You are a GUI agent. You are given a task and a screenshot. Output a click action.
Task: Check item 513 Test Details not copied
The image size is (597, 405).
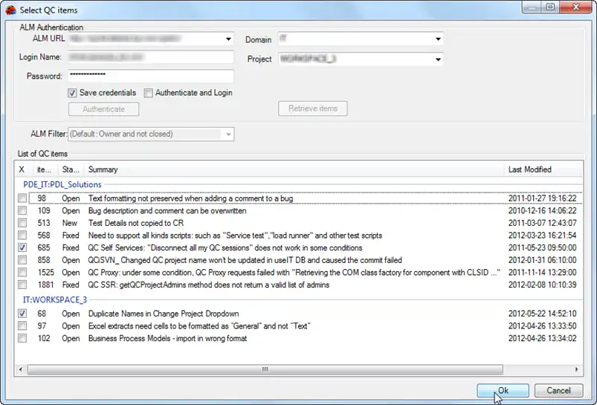(22, 223)
